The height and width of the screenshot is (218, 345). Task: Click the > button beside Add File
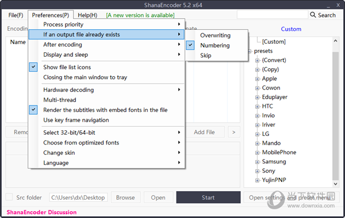pos(234,132)
